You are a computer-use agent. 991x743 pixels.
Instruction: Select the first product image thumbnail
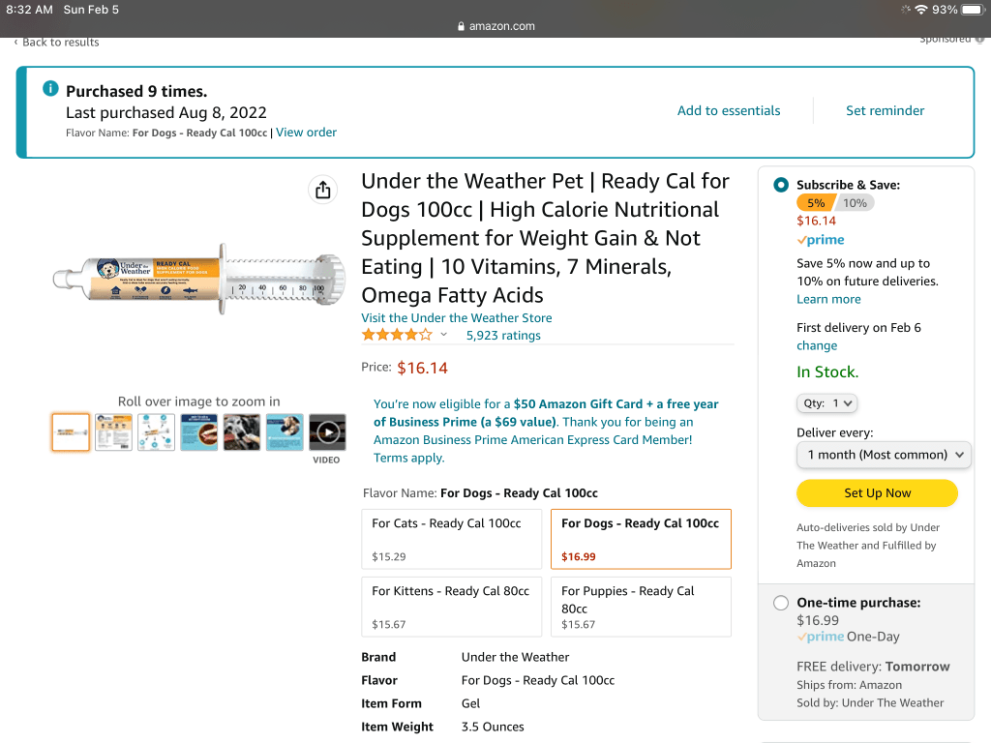pyautogui.click(x=71, y=432)
